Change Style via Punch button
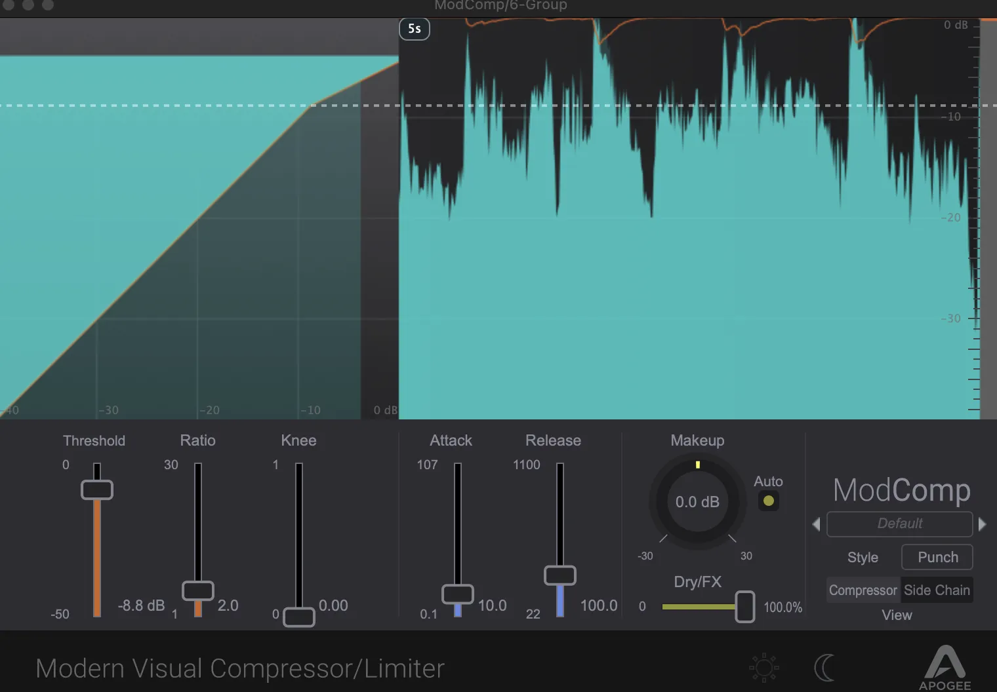The image size is (997, 692). point(937,557)
